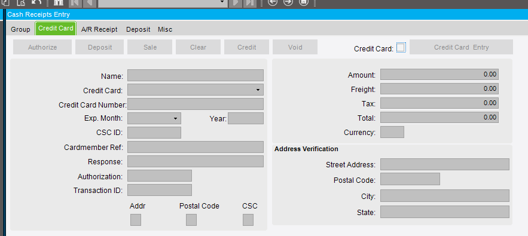Focus the CSC ID field

(x=154, y=133)
